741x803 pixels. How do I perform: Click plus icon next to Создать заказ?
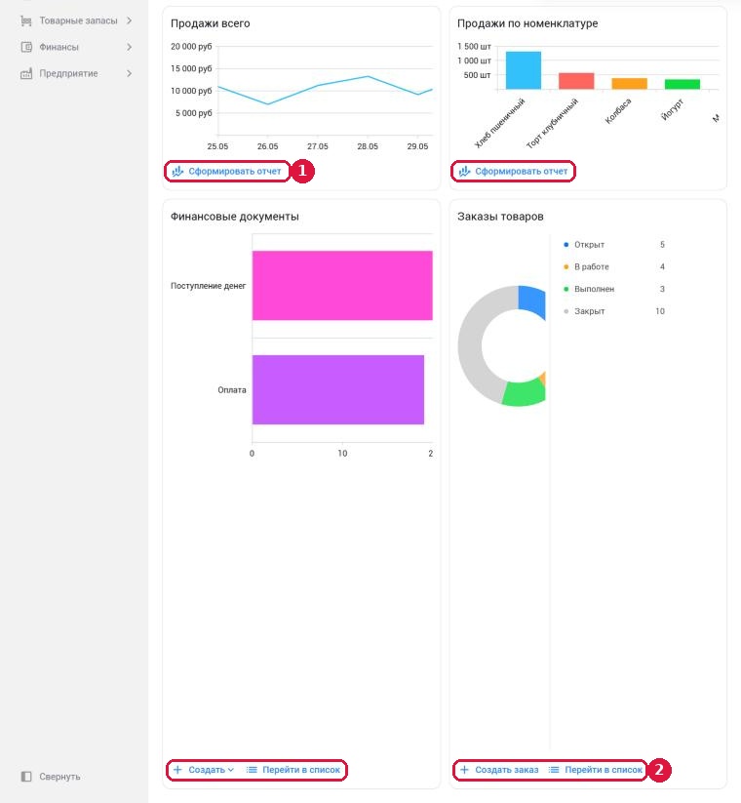point(464,770)
